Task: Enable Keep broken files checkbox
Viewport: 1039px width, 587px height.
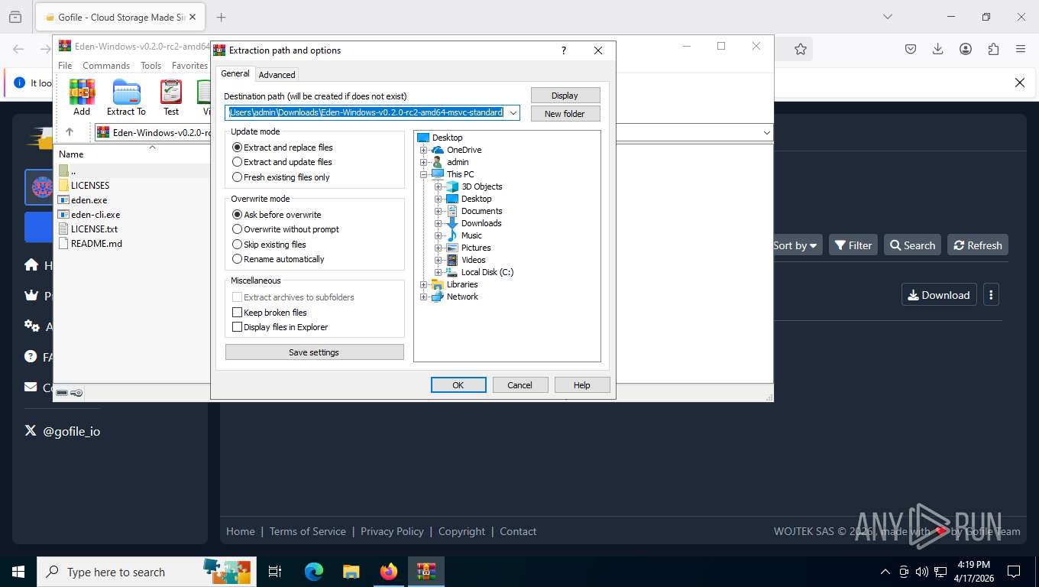Action: tap(237, 313)
